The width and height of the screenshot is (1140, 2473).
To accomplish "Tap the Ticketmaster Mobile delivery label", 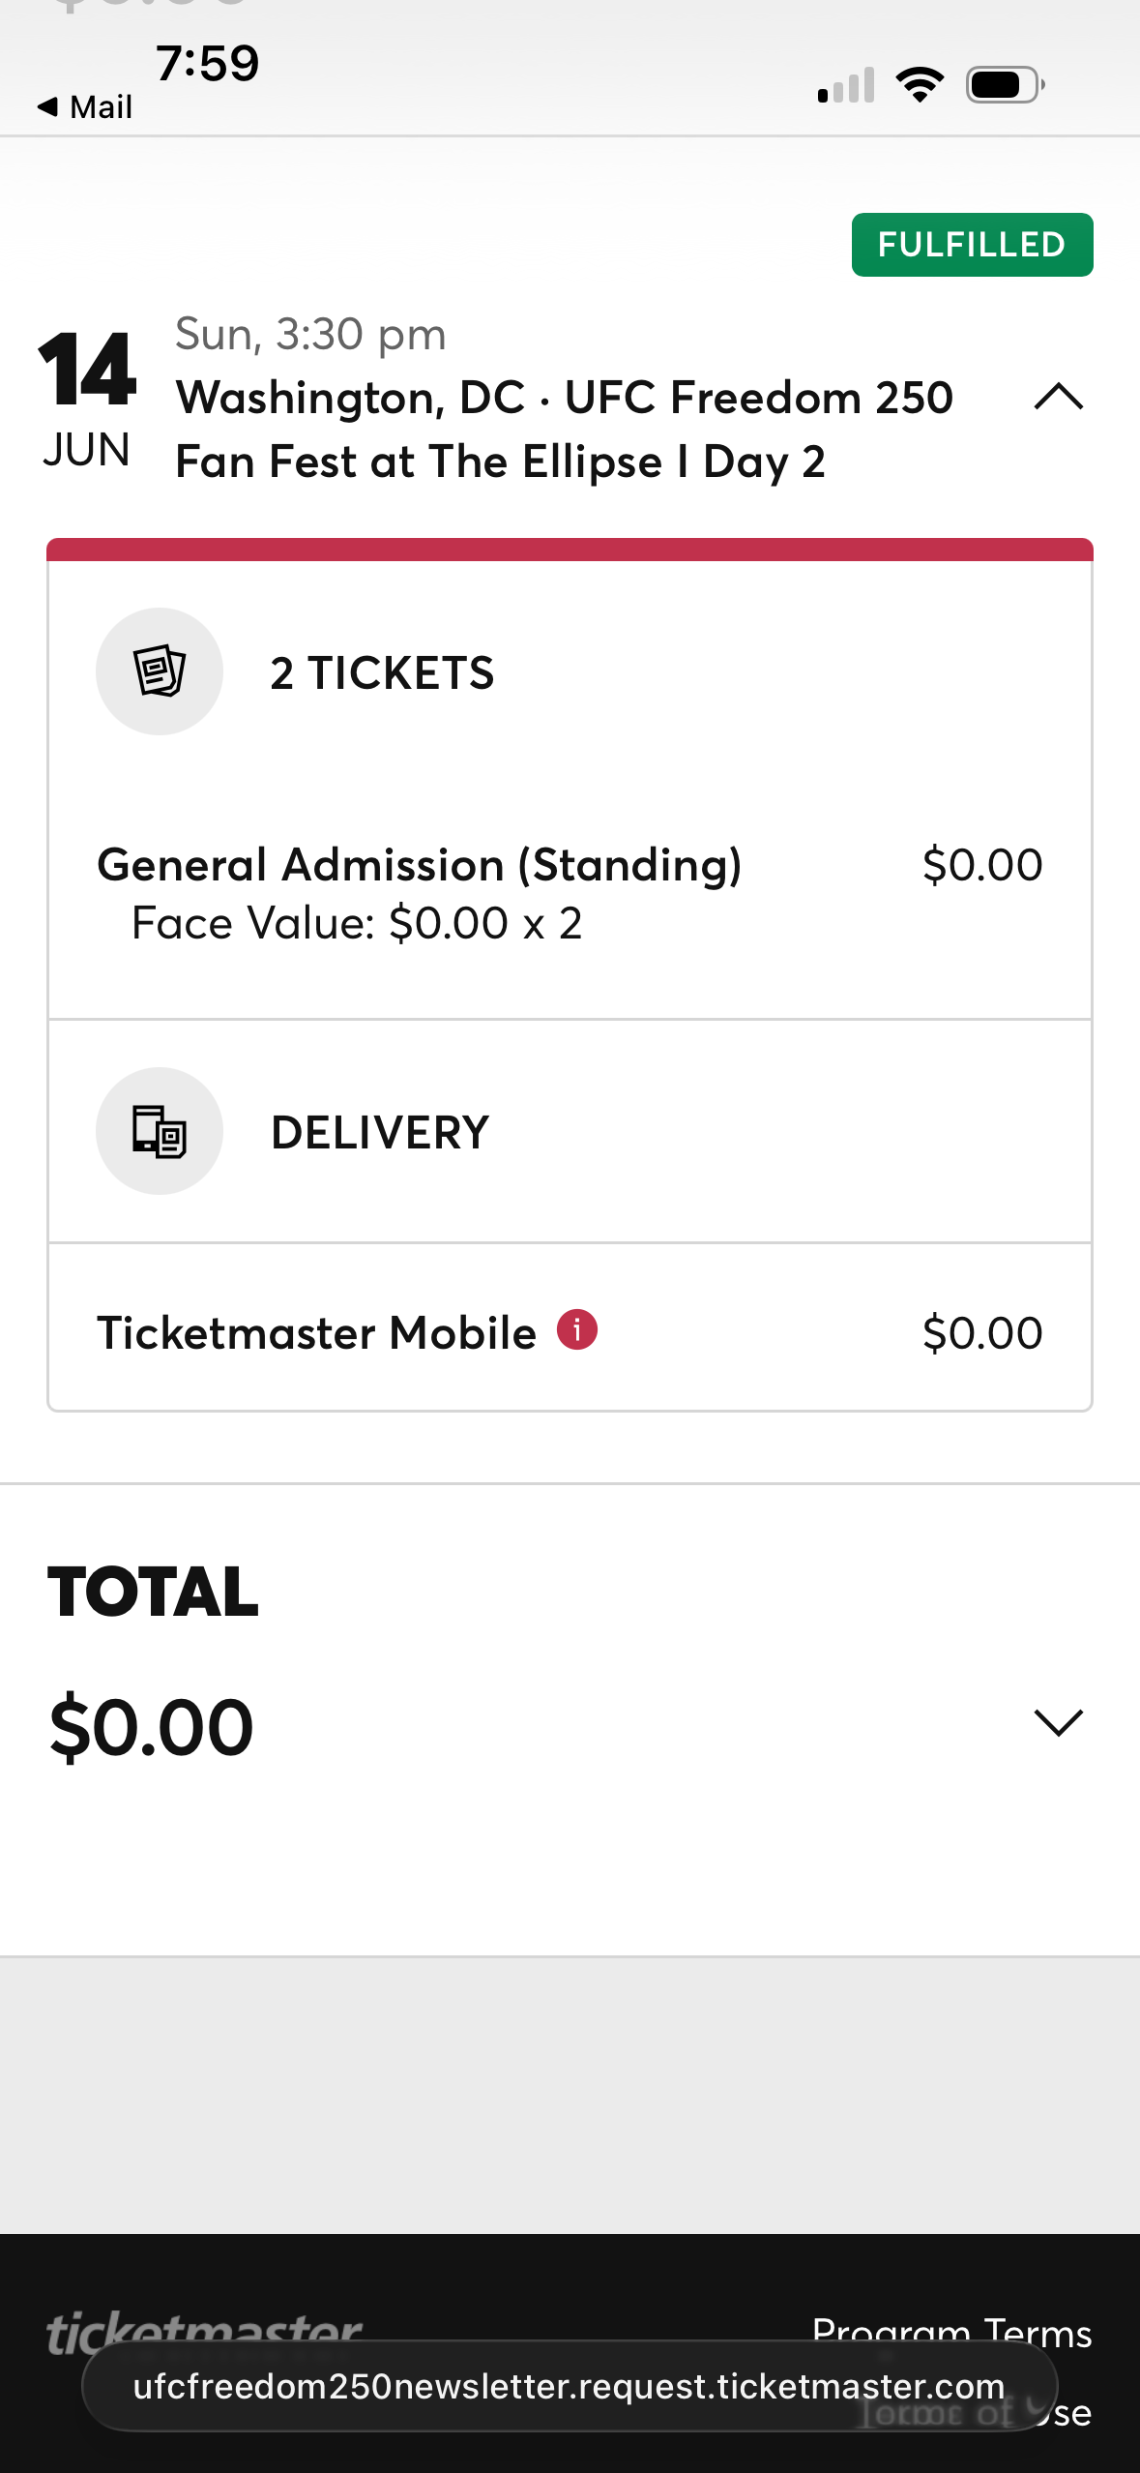I will [316, 1333].
